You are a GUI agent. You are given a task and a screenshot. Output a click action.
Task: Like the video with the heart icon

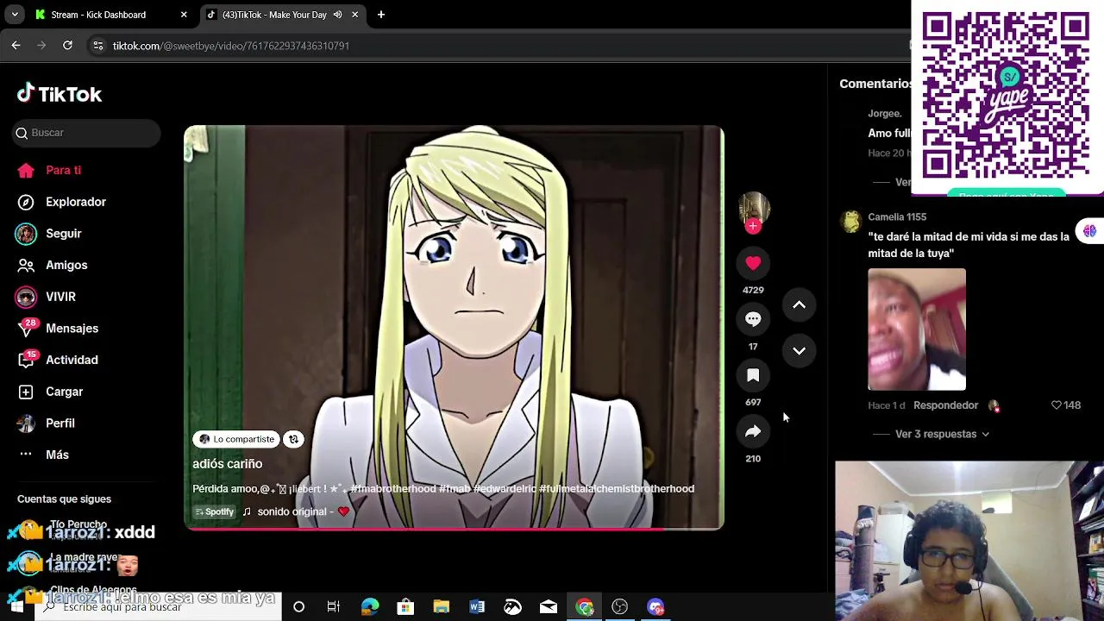[753, 263]
